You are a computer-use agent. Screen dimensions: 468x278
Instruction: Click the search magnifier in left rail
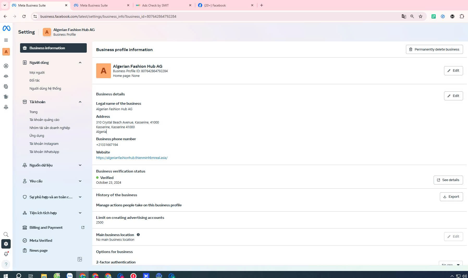tap(6, 234)
